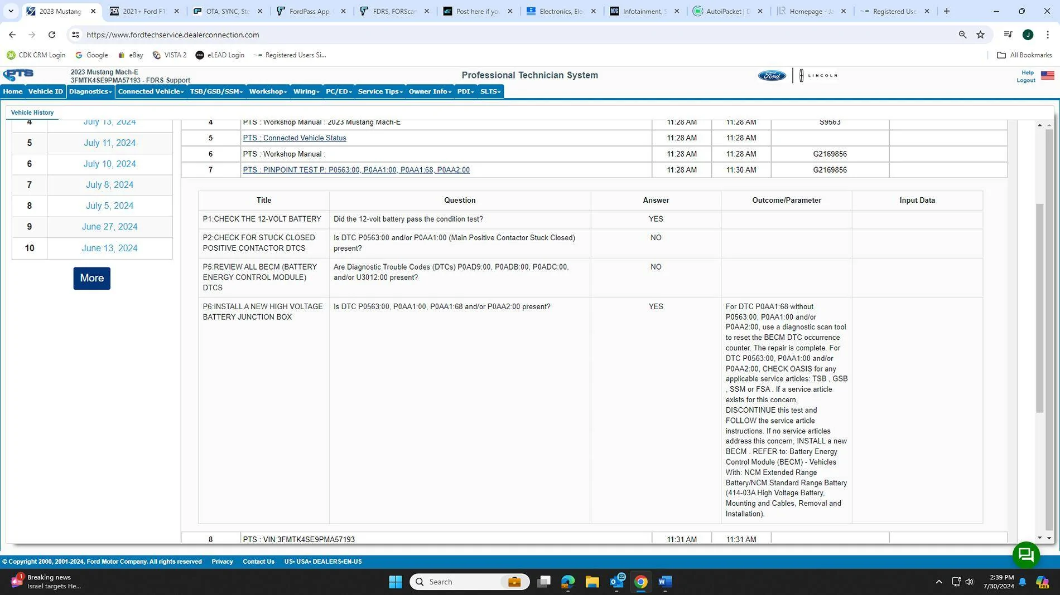Click the Lincoln logo
This screenshot has height=595, width=1060.
(x=818, y=76)
